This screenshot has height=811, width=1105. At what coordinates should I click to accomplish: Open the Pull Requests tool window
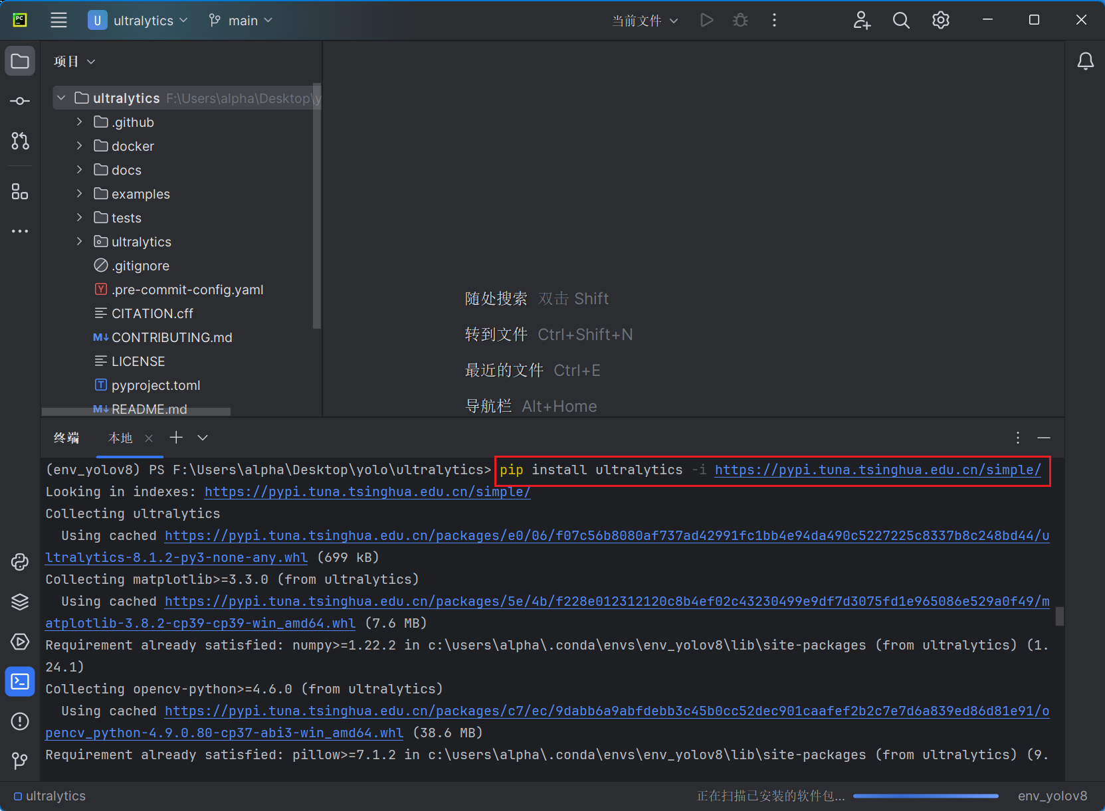click(x=20, y=141)
